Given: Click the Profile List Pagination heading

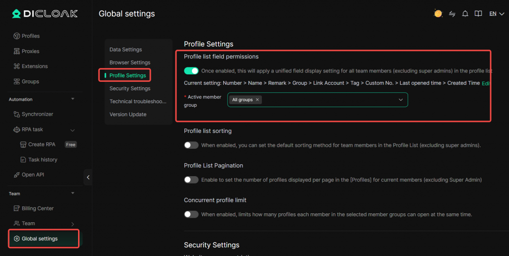Looking at the screenshot, I should click(214, 165).
